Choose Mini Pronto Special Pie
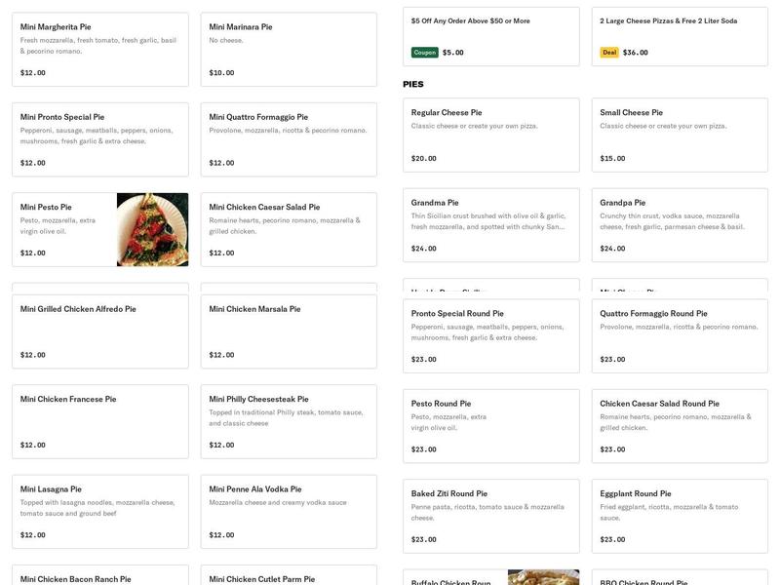This screenshot has height=585, width=780. 99,139
